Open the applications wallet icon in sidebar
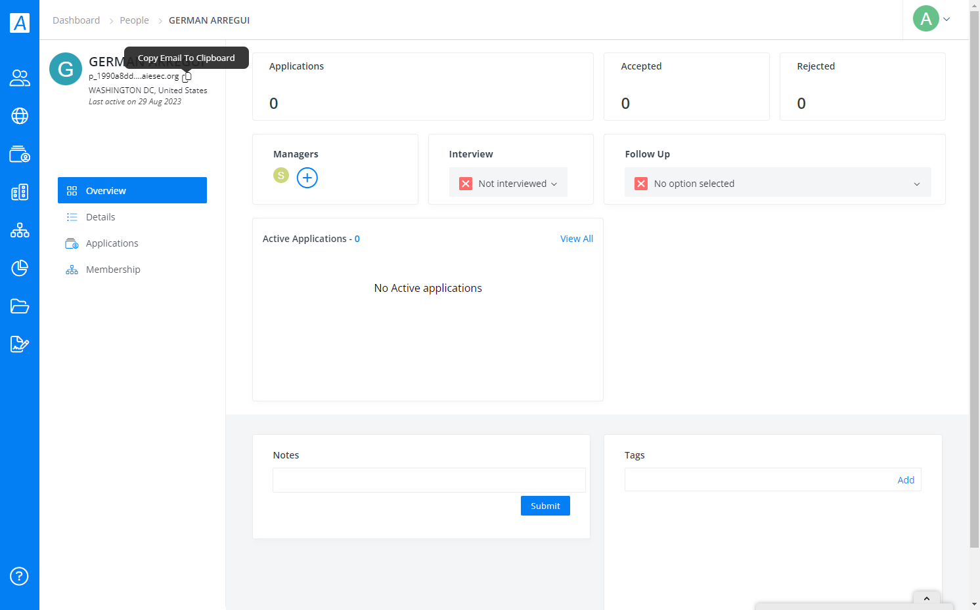This screenshot has height=610, width=980. point(20,154)
